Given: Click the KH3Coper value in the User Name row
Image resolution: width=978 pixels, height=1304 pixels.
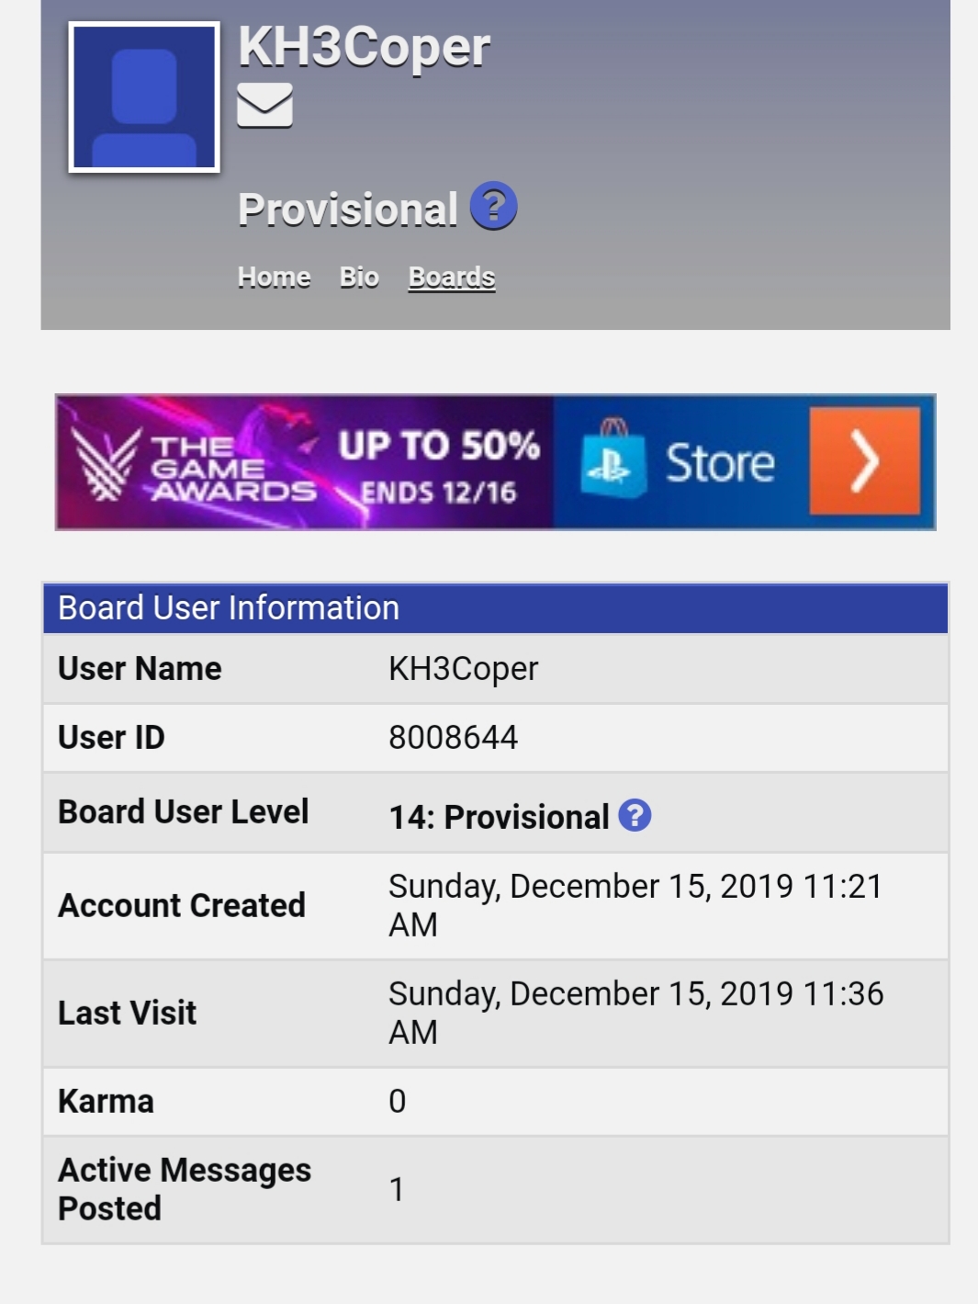Looking at the screenshot, I should pos(463,669).
